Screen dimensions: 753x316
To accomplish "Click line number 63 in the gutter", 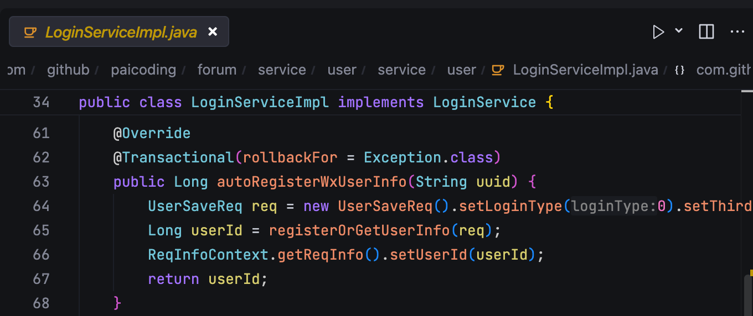I will [x=41, y=182].
